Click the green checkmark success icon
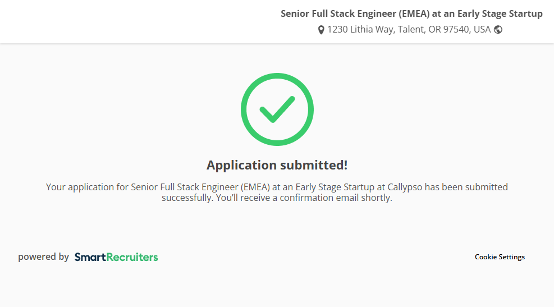The width and height of the screenshot is (554, 307). click(x=277, y=109)
